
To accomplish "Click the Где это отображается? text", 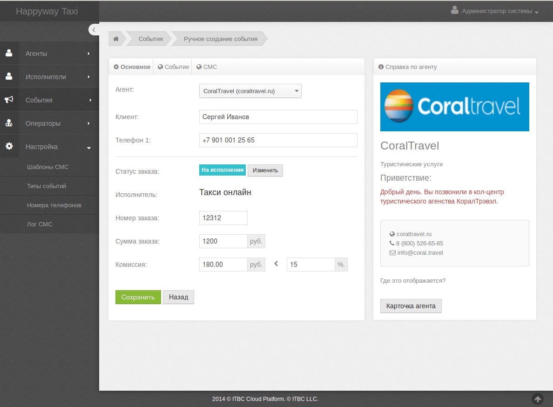I will (x=412, y=281).
